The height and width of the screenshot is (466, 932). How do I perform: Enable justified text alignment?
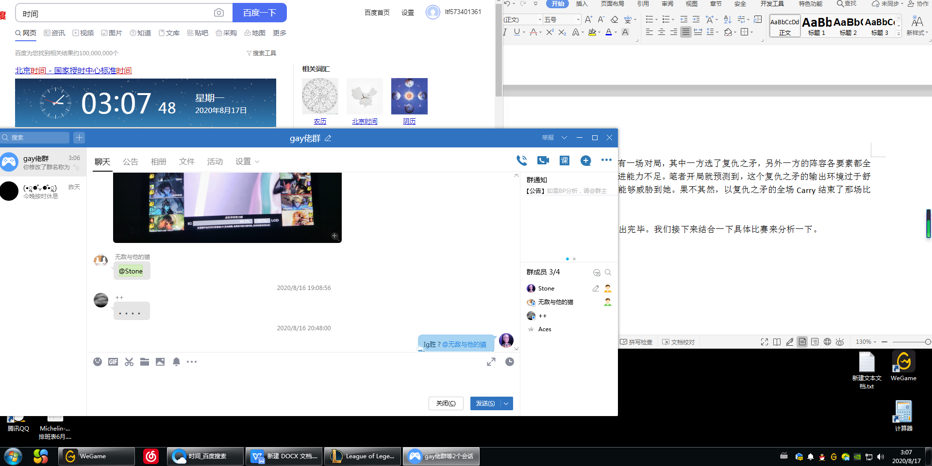click(685, 32)
